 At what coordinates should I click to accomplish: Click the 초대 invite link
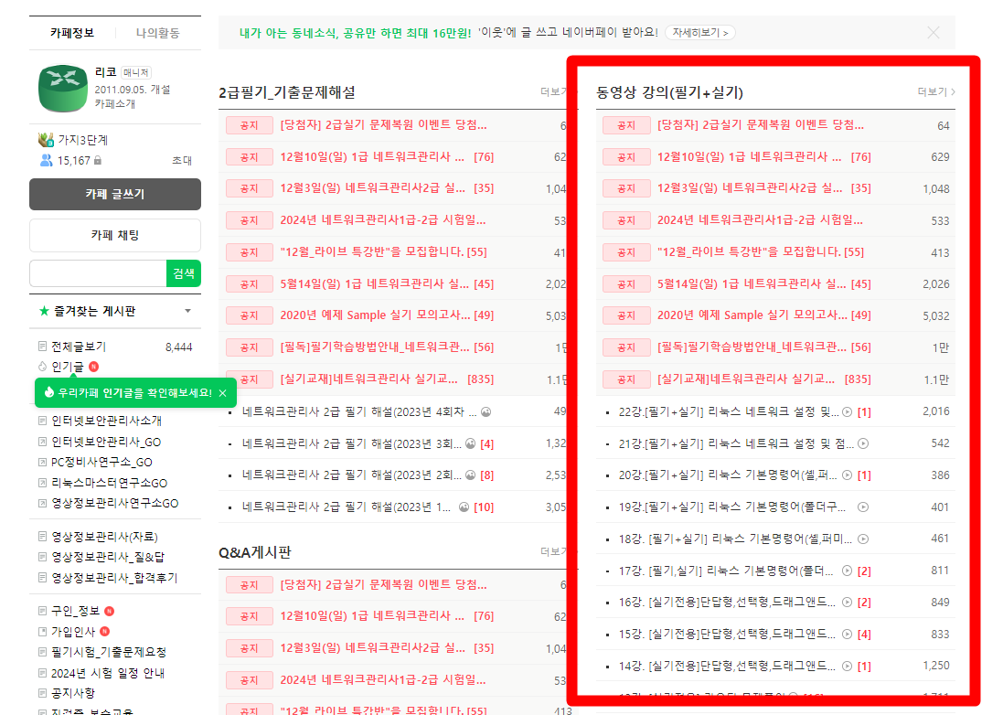[x=182, y=161]
